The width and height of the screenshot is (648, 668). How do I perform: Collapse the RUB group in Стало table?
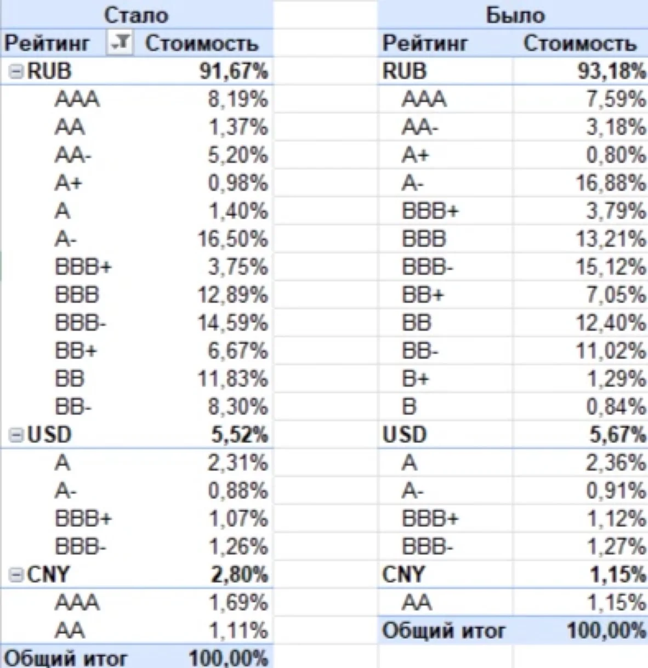pos(16,72)
